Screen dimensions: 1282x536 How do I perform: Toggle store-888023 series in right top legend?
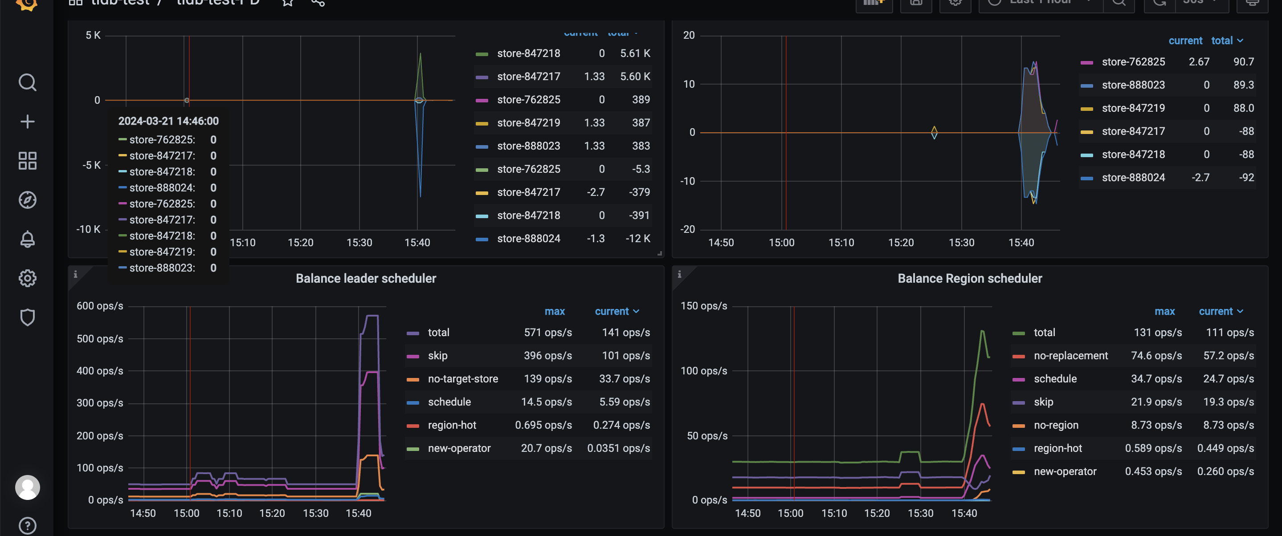pos(1133,85)
